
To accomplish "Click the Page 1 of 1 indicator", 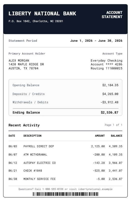I will [113, 125].
